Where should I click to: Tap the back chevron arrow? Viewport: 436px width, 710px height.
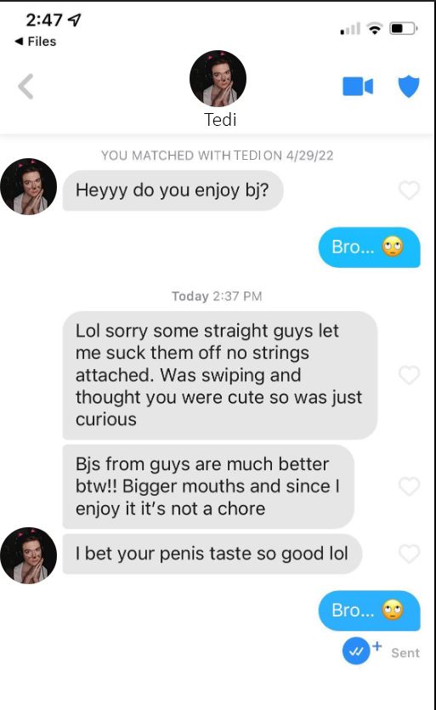[25, 86]
